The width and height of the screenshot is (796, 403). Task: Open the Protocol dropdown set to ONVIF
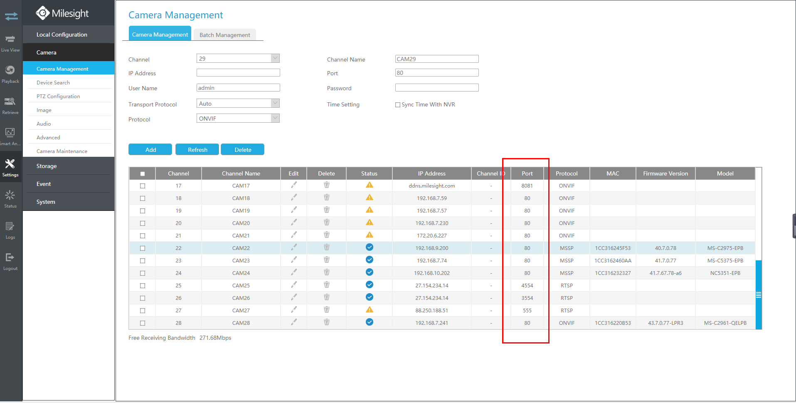(238, 118)
